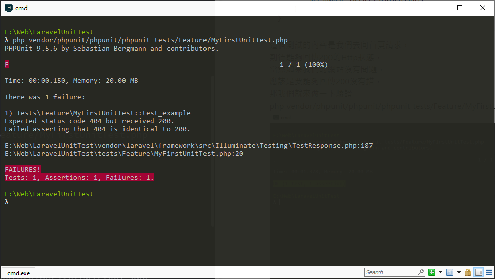Click the top E:\Web\LaravelUnitTest prompt path
Screen dimensions: 495x279
[49, 32]
